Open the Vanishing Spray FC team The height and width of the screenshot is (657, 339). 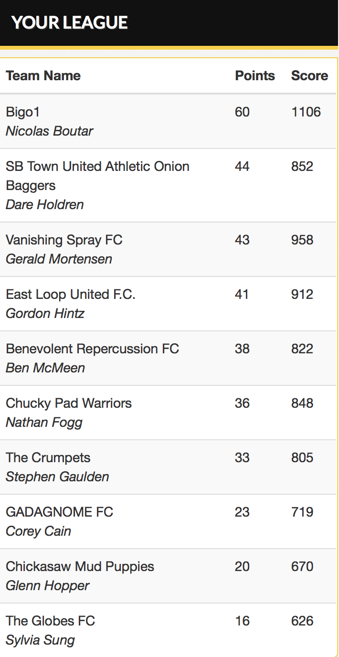coord(64,240)
